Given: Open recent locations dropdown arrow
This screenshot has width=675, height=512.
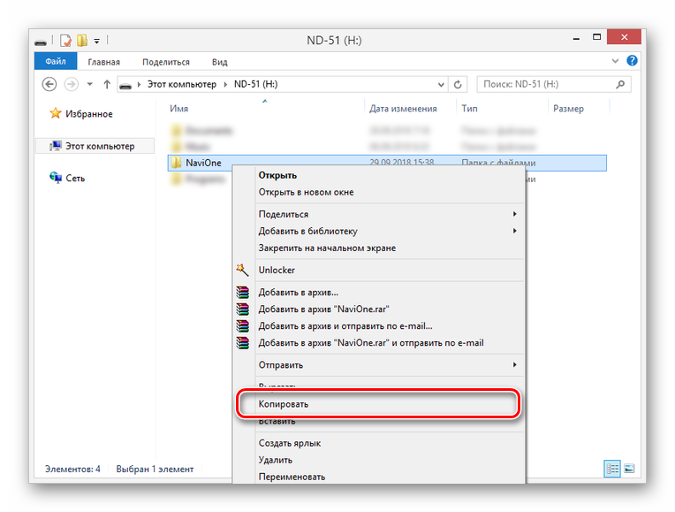Looking at the screenshot, I should (x=89, y=84).
